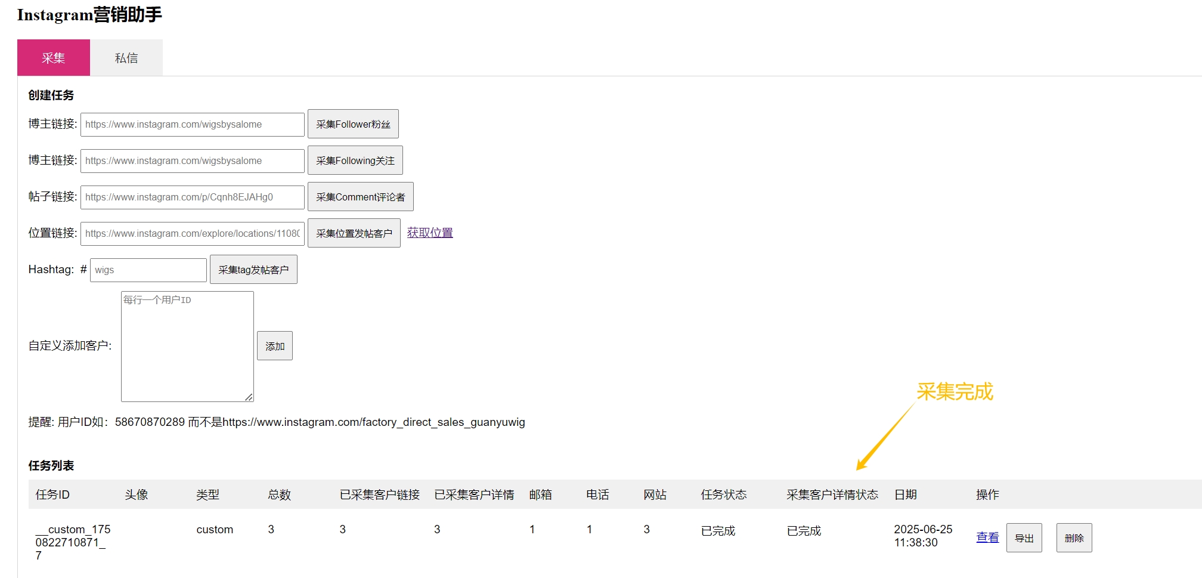Click the 导出 button for the custom task
1202x578 pixels.
coord(1024,538)
